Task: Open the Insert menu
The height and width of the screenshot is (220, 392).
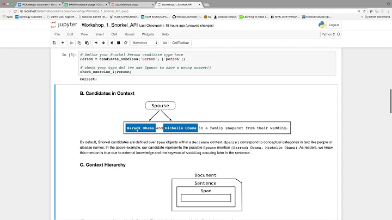Action: (100, 34)
